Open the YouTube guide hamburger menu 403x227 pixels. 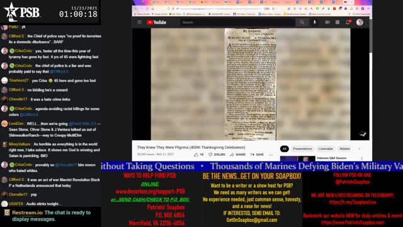tap(139, 23)
